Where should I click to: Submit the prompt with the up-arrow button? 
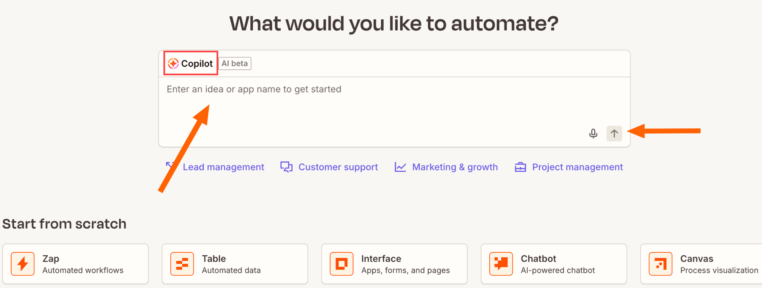614,133
